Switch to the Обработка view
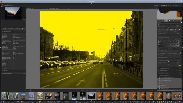 click(165, 5)
